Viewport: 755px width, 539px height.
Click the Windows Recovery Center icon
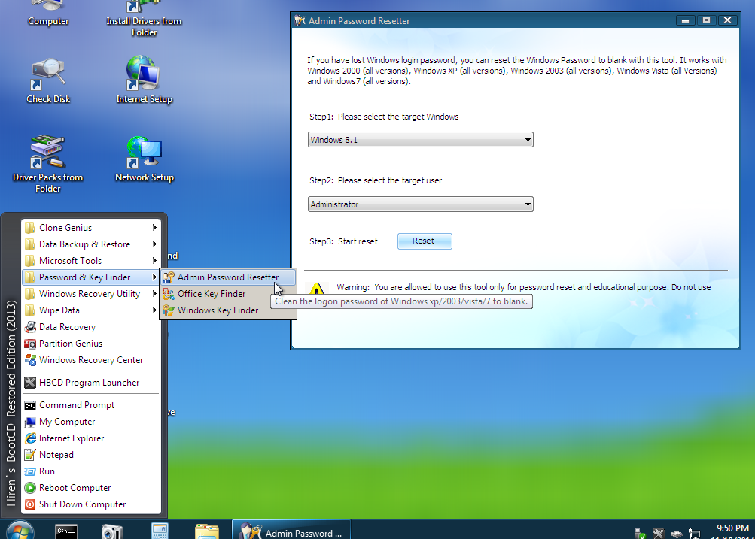coord(30,360)
